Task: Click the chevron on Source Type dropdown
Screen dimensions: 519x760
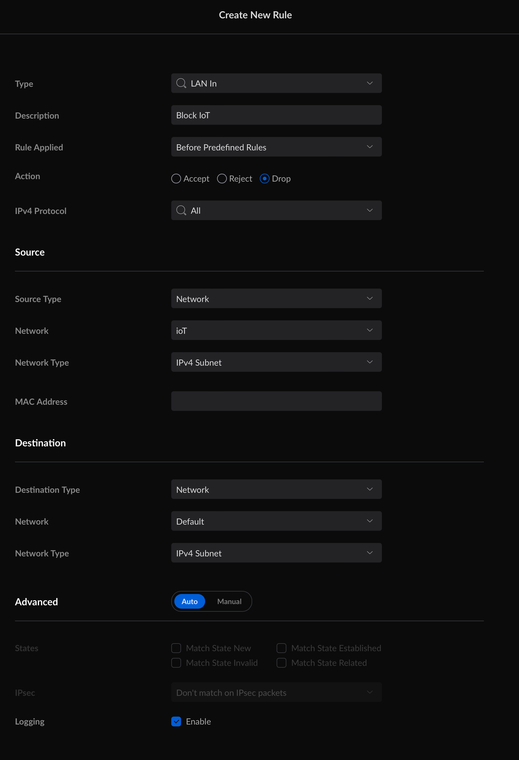Action: pos(370,298)
